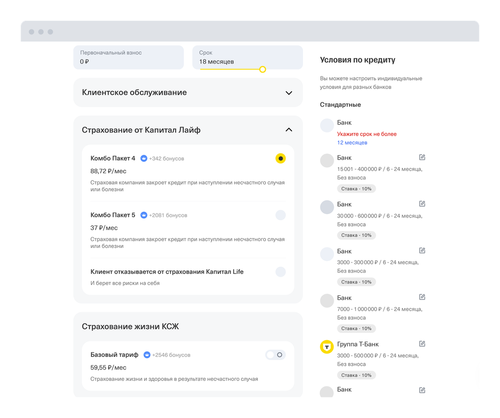
Task: Click edit icon for 7000 - 1 000 000 ₽ bank
Action: (422, 297)
